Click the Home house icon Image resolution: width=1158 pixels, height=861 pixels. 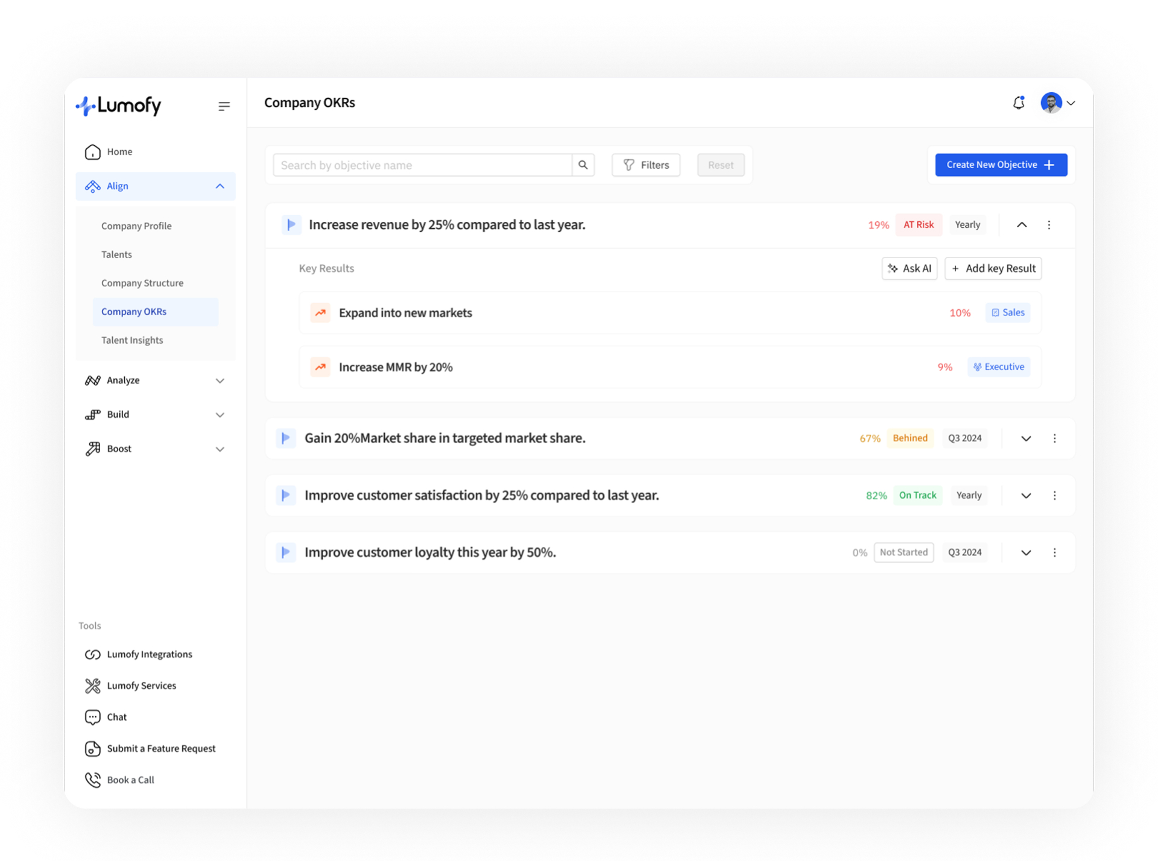[x=92, y=152]
